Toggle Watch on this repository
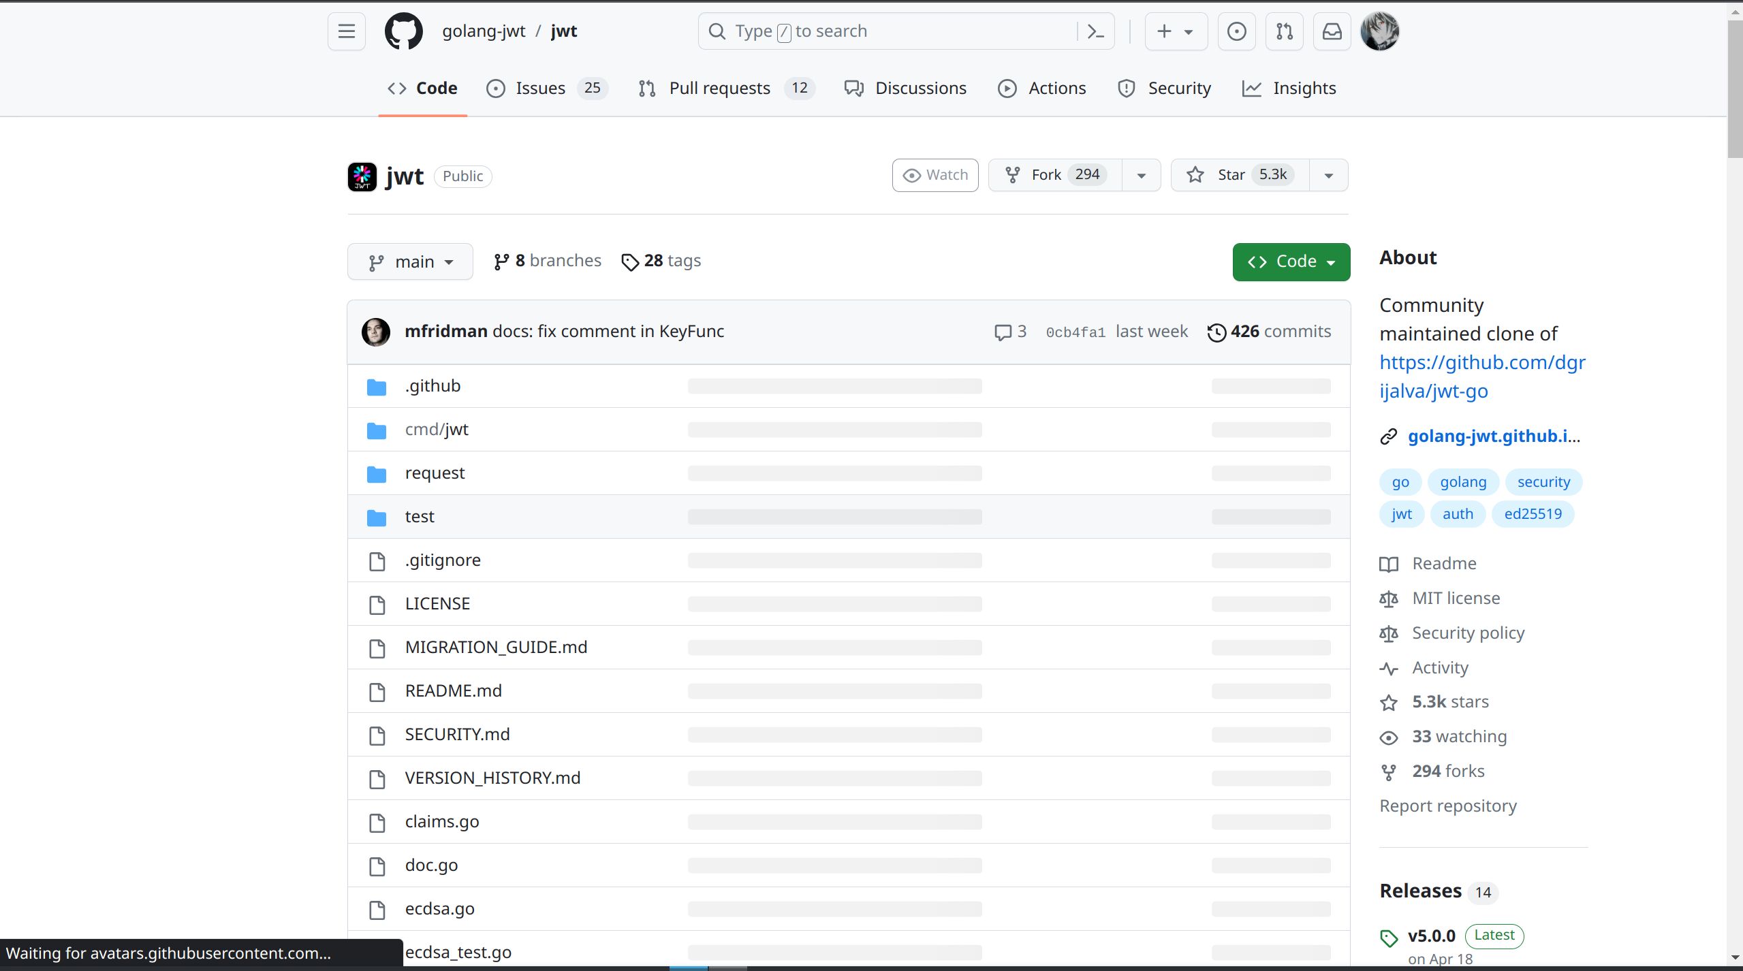Viewport: 1743px width, 971px height. (935, 175)
